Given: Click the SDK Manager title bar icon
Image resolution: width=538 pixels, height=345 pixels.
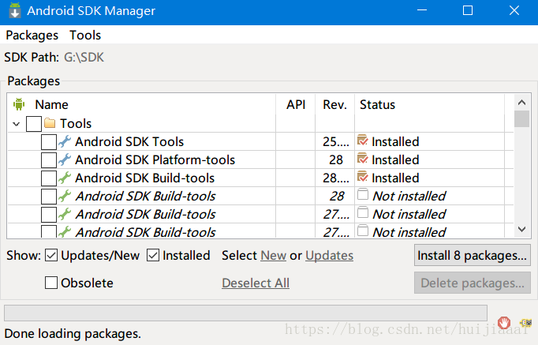Looking at the screenshot, I should click(14, 10).
